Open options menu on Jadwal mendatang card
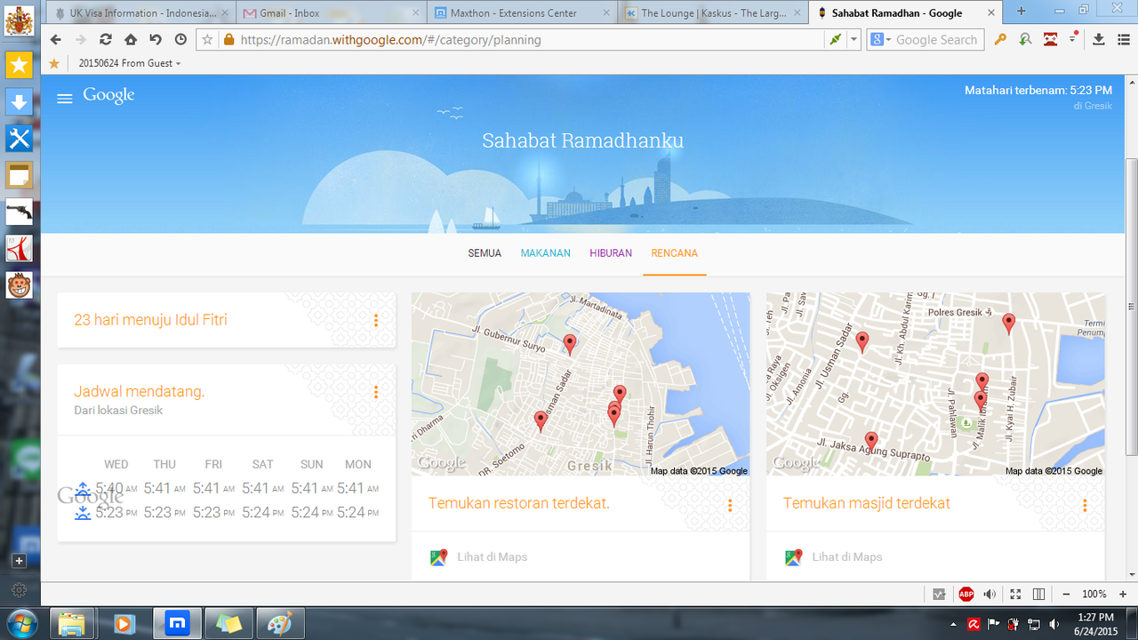 [376, 392]
